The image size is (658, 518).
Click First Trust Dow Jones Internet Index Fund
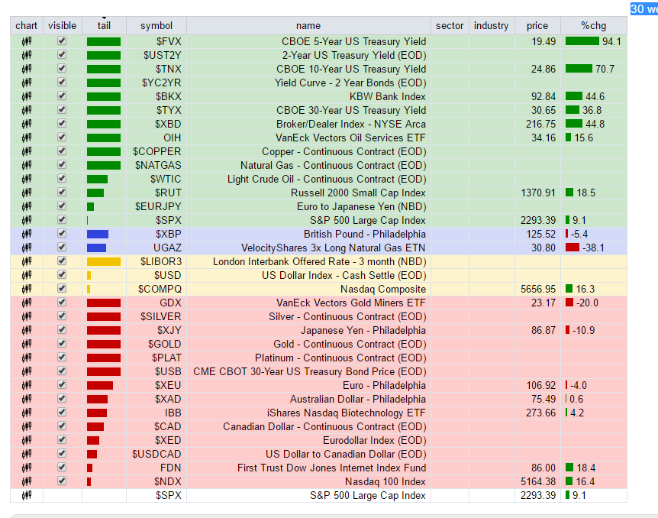click(331, 468)
